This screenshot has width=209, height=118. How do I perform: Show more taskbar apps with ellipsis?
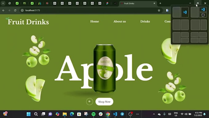[137, 114]
